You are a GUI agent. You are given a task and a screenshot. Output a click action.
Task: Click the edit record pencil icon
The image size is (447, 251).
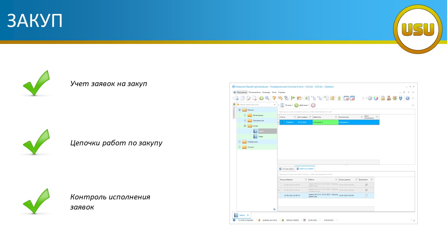point(249,98)
